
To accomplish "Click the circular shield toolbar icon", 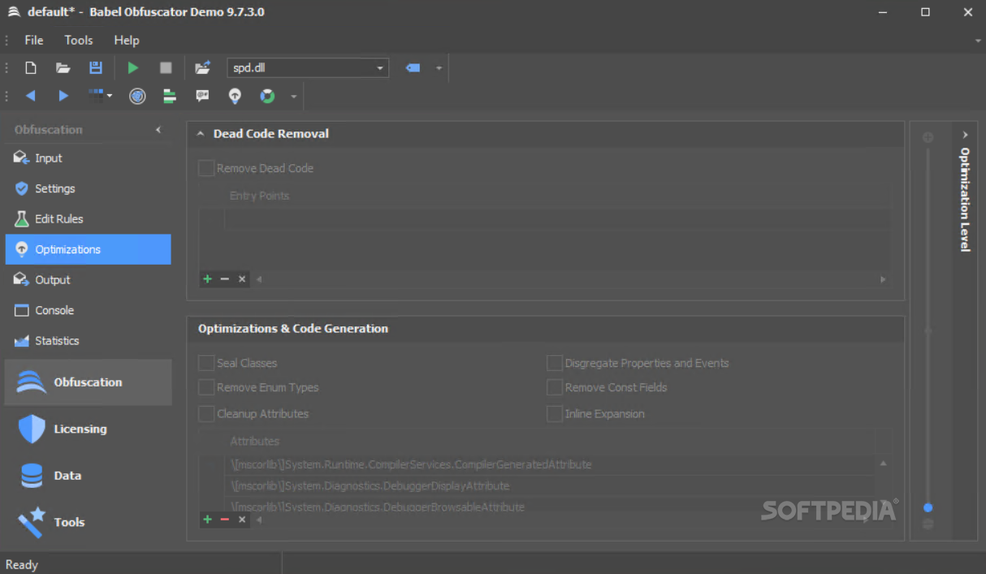I will [137, 97].
